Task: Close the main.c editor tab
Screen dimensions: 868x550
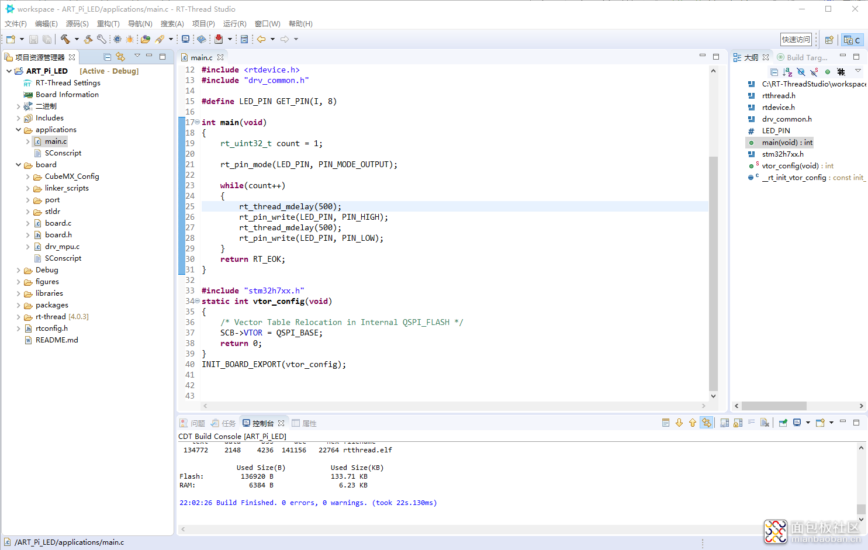Action: (220, 57)
